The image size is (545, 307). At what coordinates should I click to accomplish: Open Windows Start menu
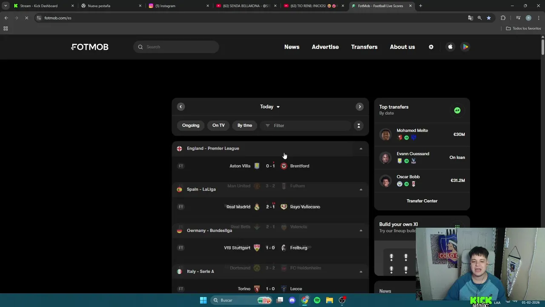pyautogui.click(x=203, y=300)
